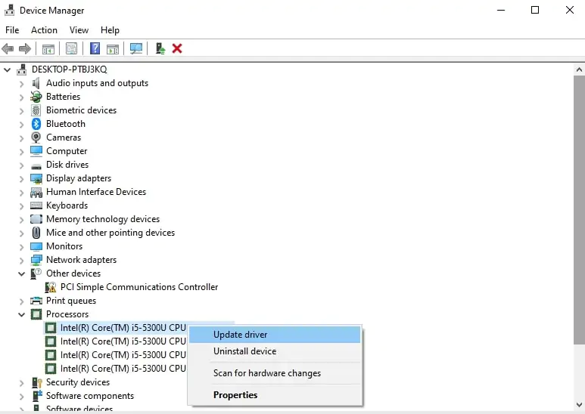Click the scrollbar down arrow

click(x=579, y=405)
